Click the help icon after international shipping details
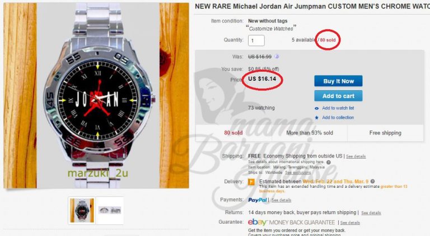This screenshot has width=430, height=236. coord(329,162)
